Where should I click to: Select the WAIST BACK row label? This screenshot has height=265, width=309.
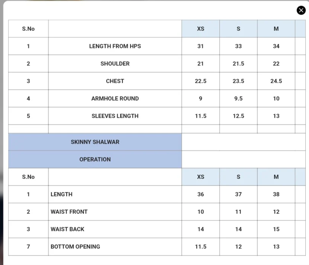point(67,229)
